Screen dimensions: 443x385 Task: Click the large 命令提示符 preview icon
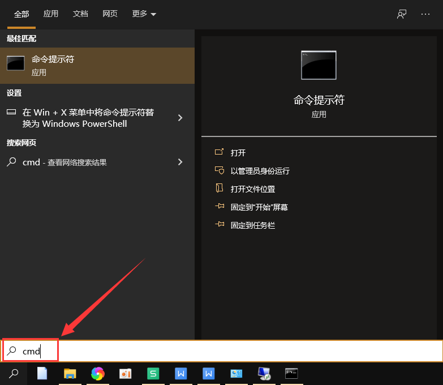(x=319, y=65)
